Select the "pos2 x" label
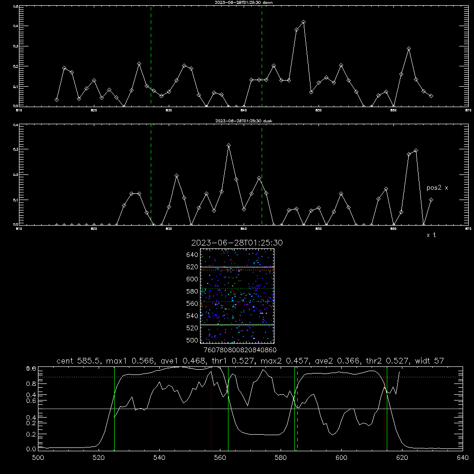 (437, 188)
